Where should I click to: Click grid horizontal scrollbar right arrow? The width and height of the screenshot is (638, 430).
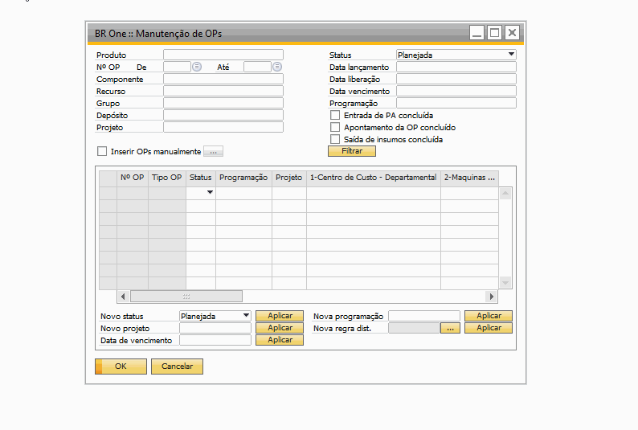tap(492, 297)
